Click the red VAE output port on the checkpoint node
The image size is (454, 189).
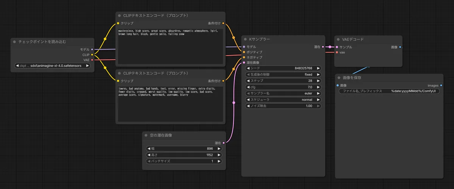point(92,60)
